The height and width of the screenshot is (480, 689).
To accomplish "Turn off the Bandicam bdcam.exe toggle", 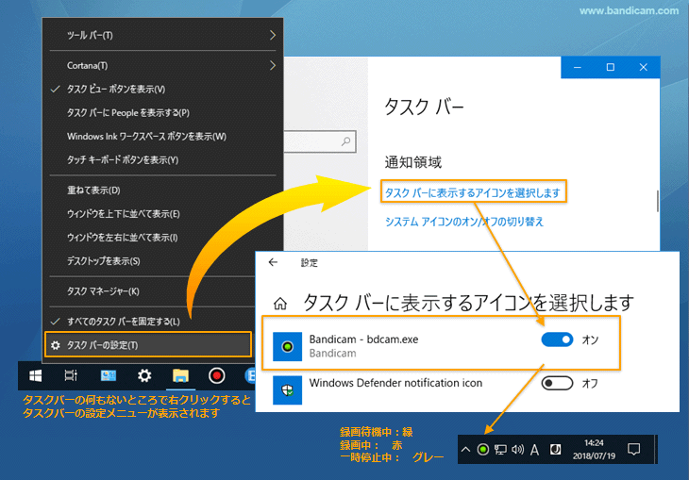I will (557, 339).
